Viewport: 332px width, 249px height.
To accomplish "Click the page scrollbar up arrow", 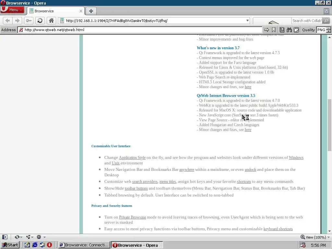I will tap(329, 37).
